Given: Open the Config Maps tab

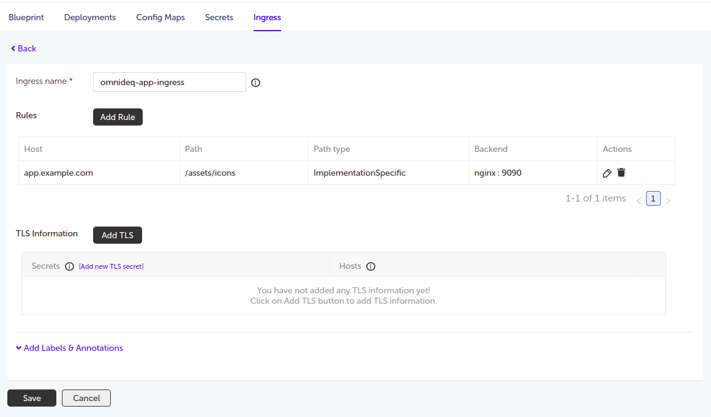Looking at the screenshot, I should [160, 17].
